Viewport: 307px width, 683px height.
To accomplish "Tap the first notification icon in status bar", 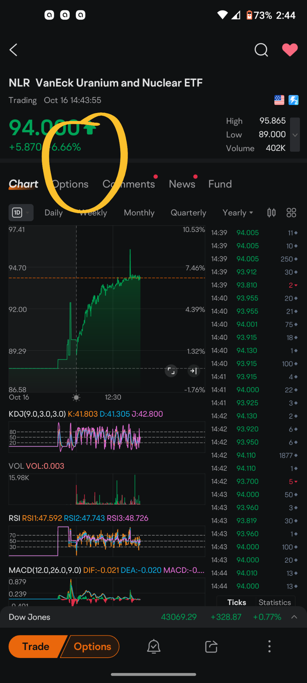I will (x=49, y=15).
